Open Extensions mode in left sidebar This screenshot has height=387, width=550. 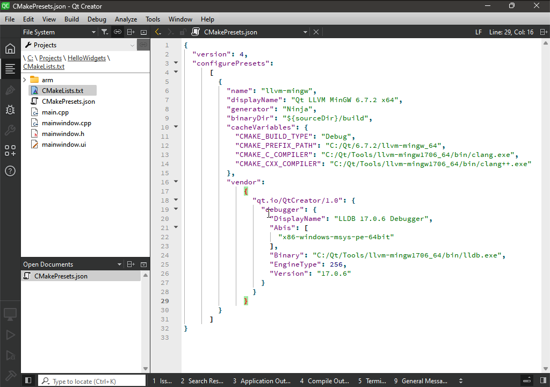[x=10, y=150]
